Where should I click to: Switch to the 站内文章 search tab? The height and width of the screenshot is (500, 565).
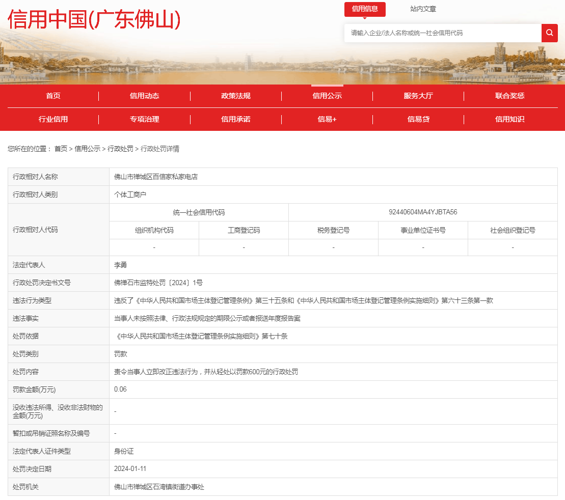click(x=423, y=9)
